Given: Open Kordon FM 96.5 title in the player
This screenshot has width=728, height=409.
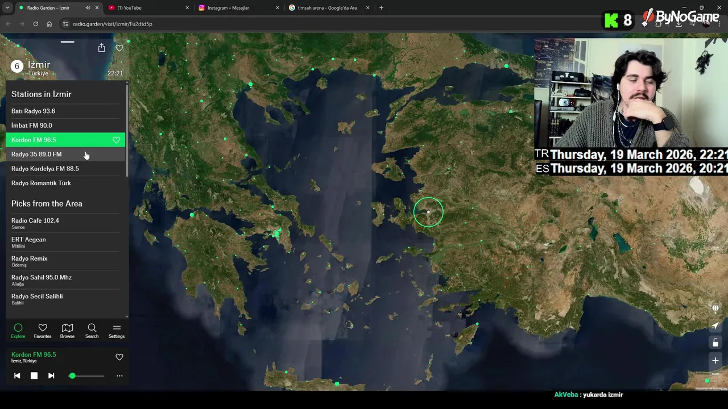Looking at the screenshot, I should (34, 354).
